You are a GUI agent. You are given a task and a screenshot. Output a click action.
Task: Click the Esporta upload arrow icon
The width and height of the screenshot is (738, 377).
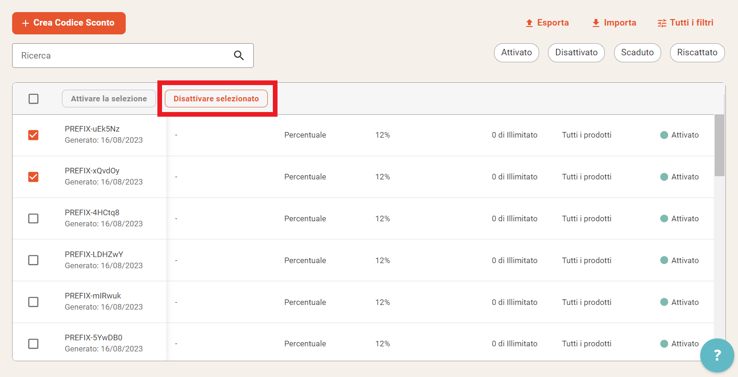[529, 23]
